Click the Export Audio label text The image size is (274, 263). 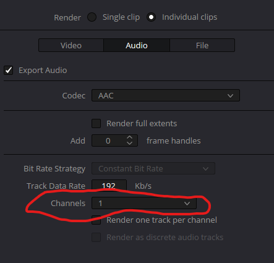[x=43, y=71]
